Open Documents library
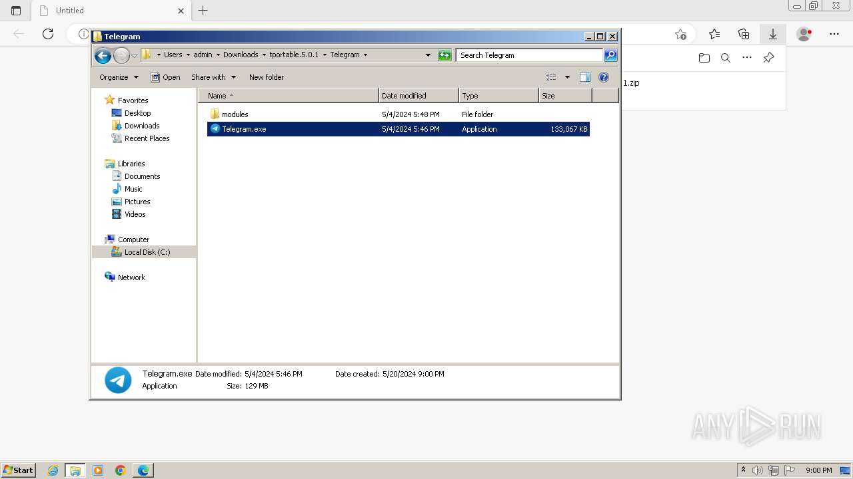 [142, 176]
